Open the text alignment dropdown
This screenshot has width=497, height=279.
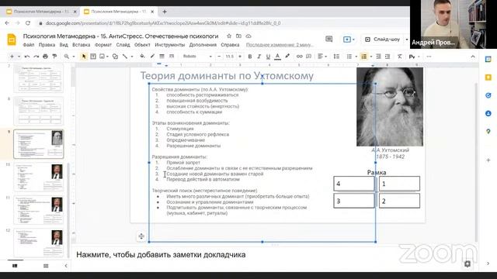click(322, 57)
